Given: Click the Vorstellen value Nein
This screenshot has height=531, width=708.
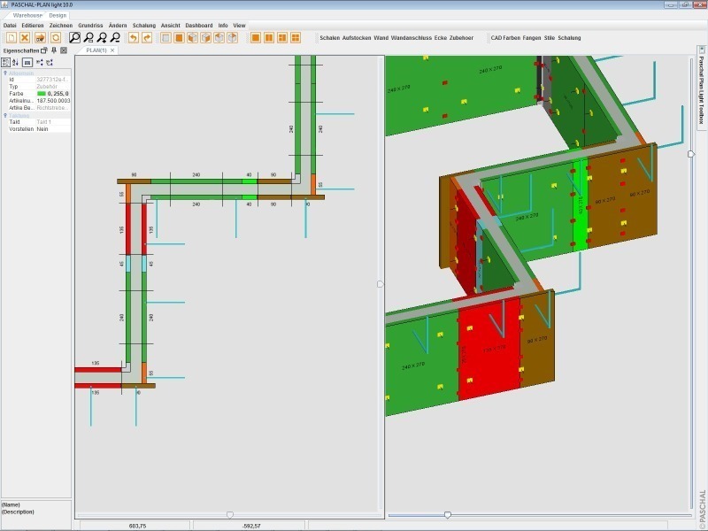Looking at the screenshot, I should (53, 129).
